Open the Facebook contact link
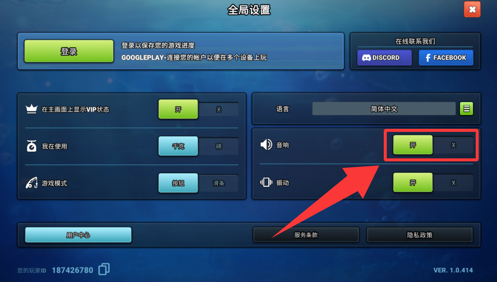 click(446, 58)
